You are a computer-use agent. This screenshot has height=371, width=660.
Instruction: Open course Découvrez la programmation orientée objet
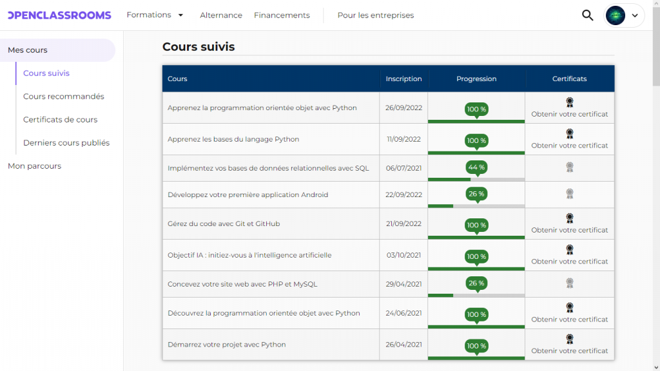point(264,313)
